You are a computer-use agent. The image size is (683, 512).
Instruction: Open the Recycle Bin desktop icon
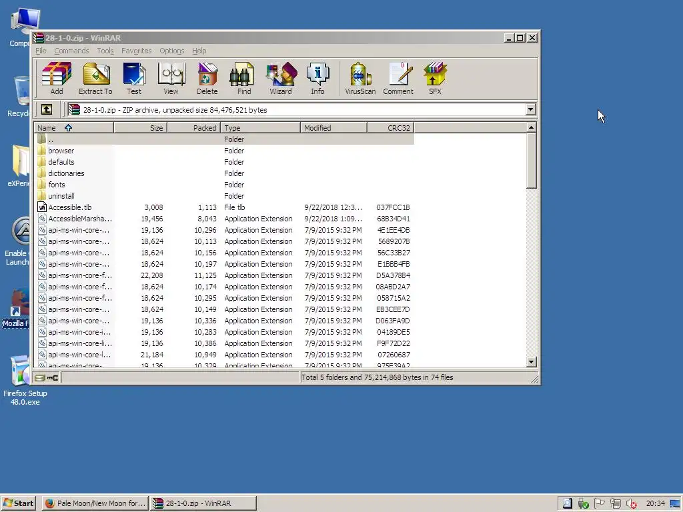tap(18, 97)
